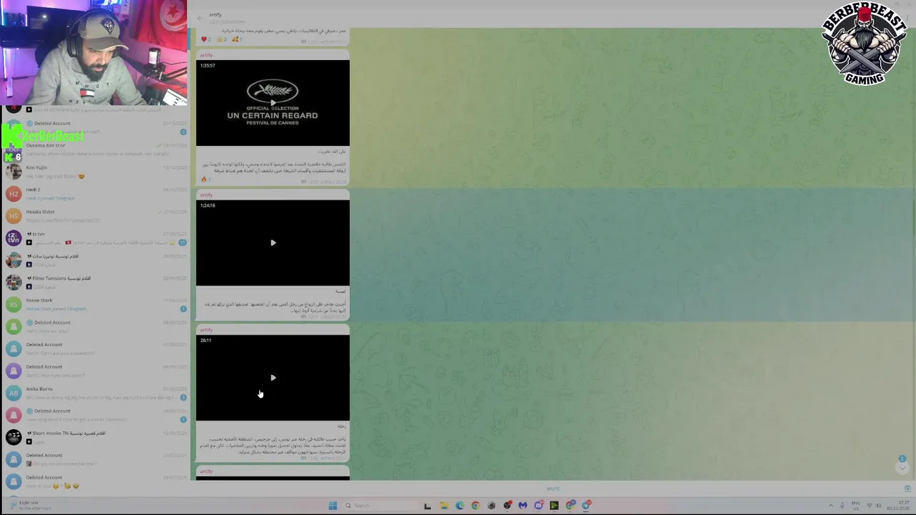Click the tz tvn channel avatar
Viewport: 916px width, 515px height.
coord(14,238)
